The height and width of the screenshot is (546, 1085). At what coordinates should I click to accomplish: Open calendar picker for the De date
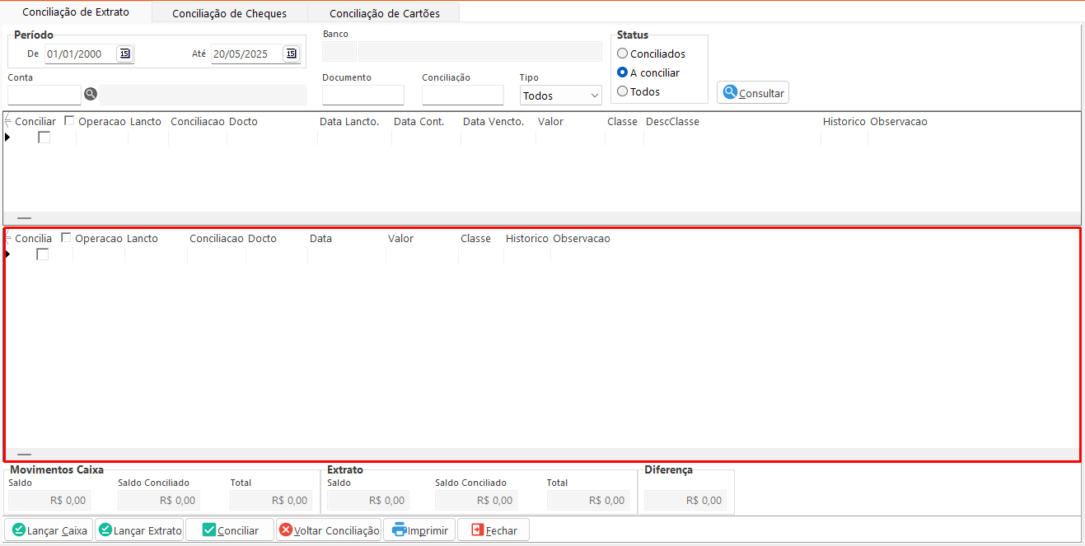pos(124,54)
